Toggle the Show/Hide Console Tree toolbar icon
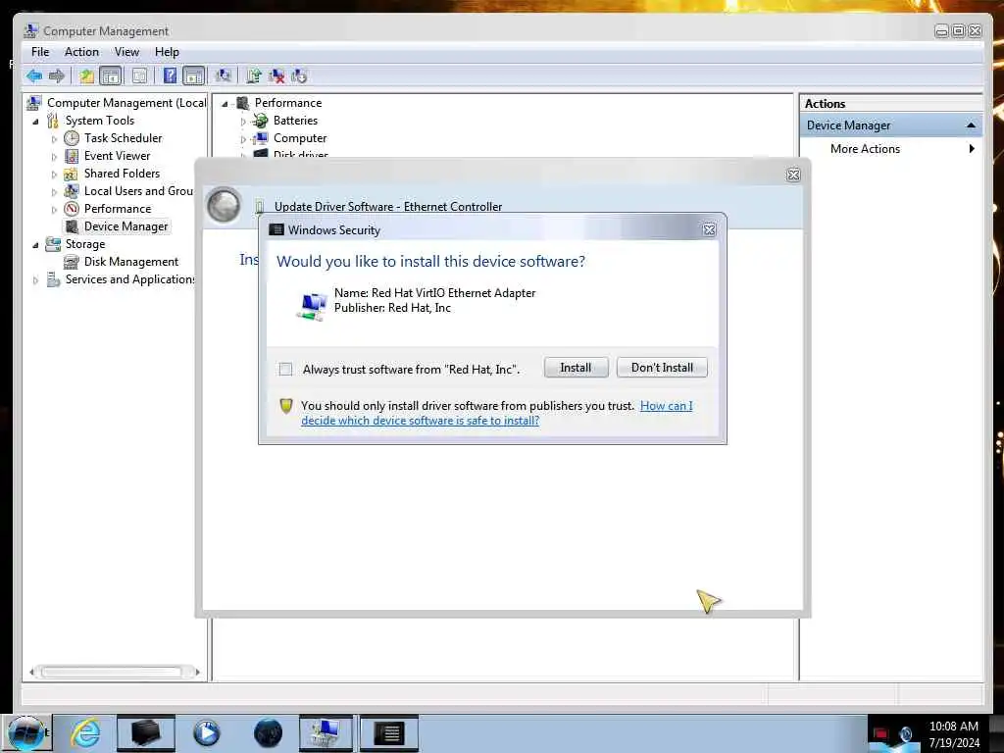 tap(111, 76)
